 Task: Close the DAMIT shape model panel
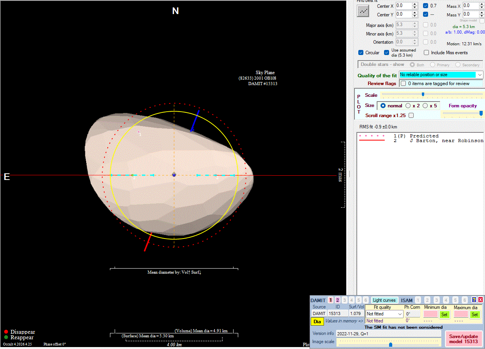[480, 300]
